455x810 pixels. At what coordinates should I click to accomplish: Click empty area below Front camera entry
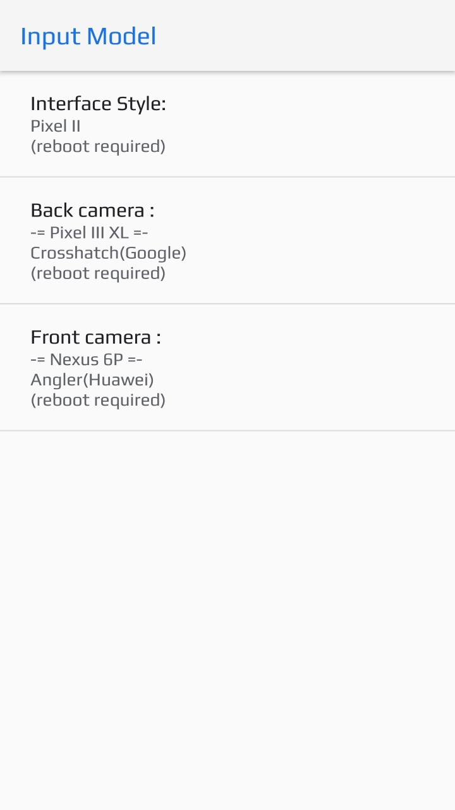click(x=227, y=620)
